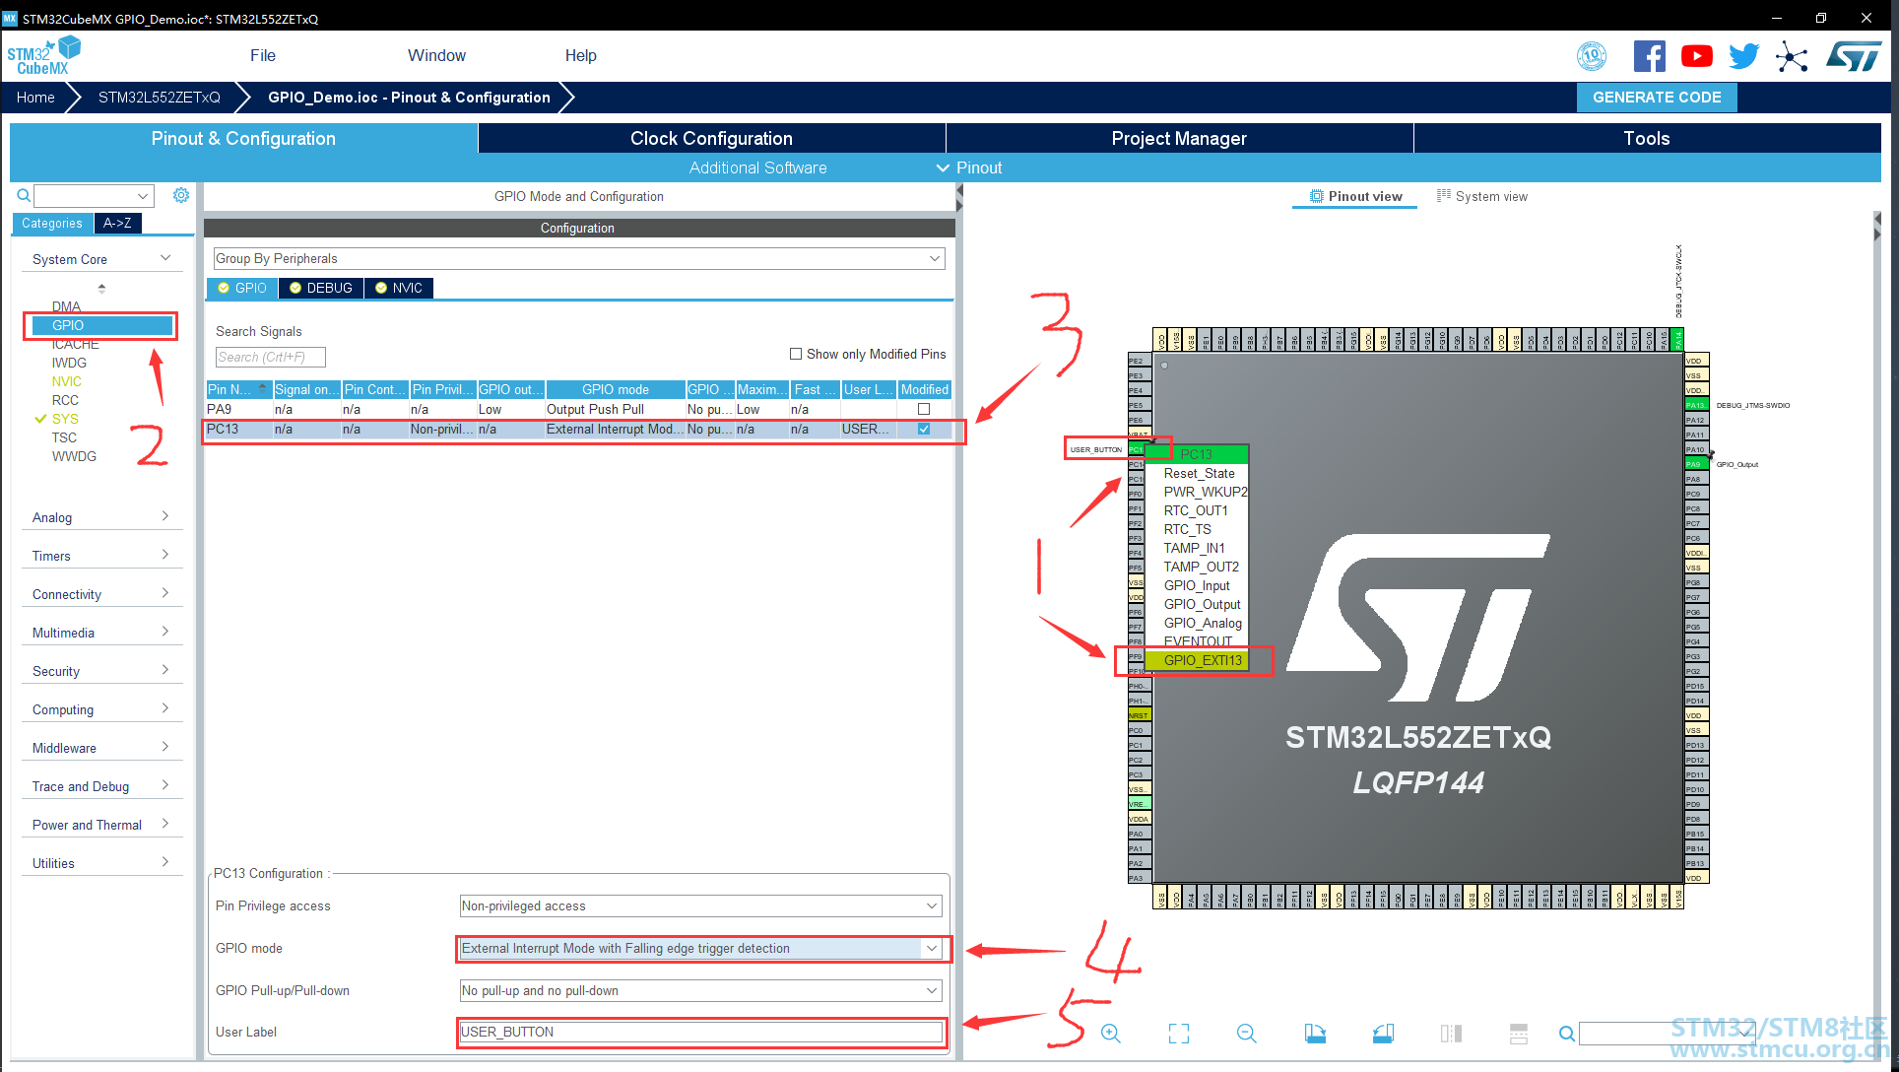Open the Facebook link icon
Screen dimensions: 1899x1072
tap(1650, 56)
